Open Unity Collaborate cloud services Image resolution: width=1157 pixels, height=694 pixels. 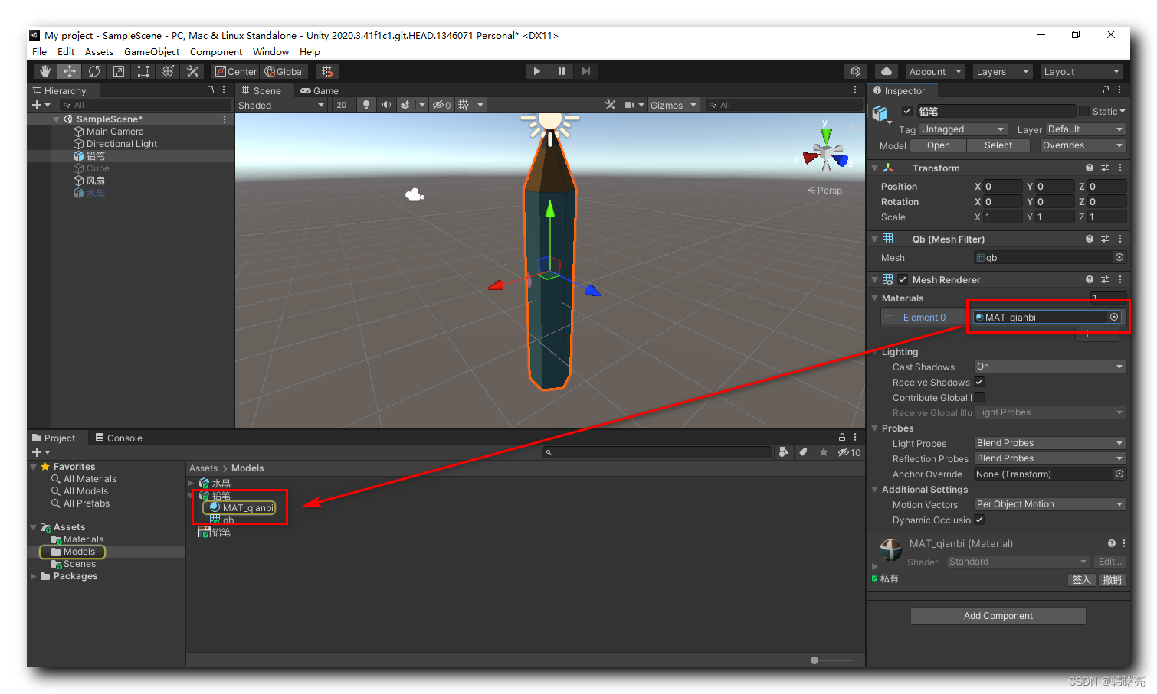(887, 71)
